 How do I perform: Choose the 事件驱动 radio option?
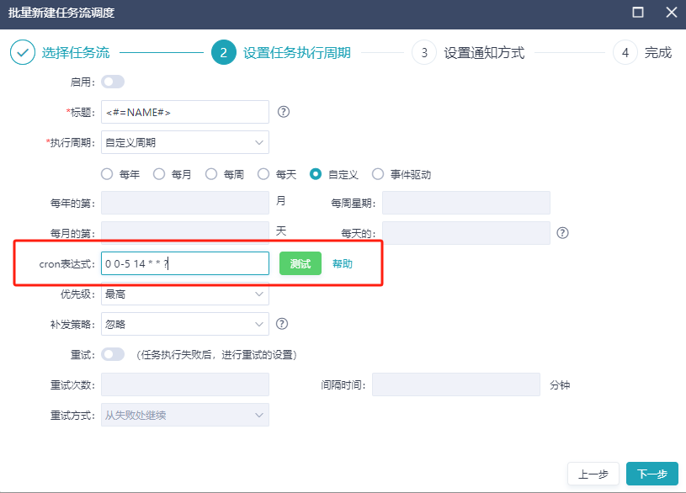pos(376,174)
